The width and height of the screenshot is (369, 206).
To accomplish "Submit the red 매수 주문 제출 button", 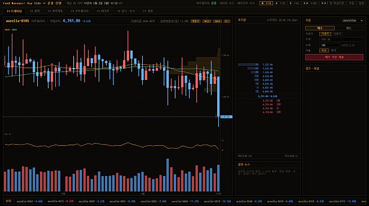I will (334, 57).
